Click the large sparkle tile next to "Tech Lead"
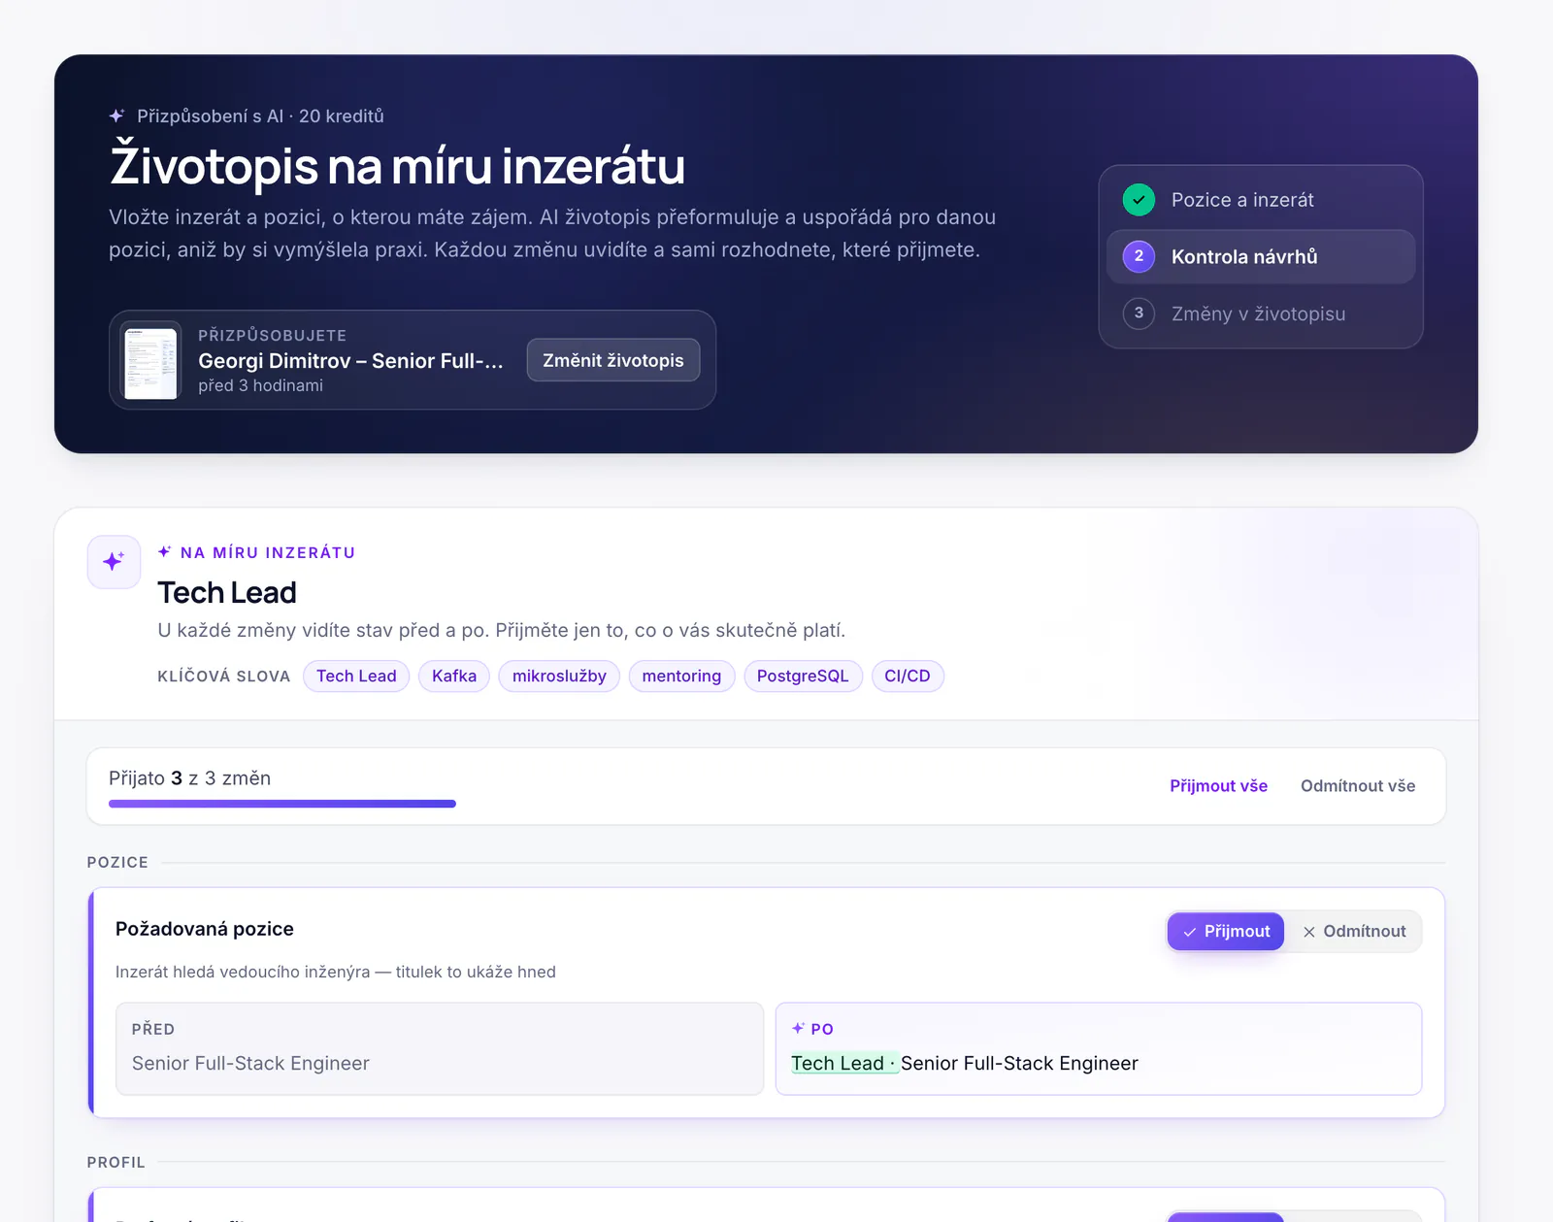The width and height of the screenshot is (1553, 1222). click(x=114, y=562)
